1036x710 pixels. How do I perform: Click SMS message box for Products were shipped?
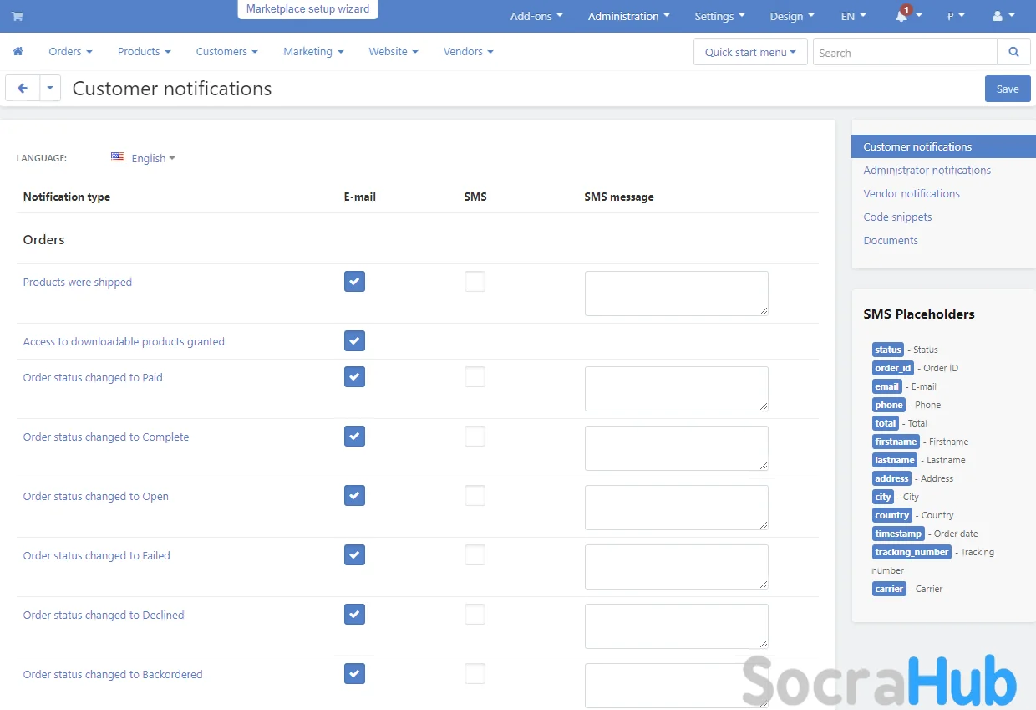pyautogui.click(x=676, y=293)
